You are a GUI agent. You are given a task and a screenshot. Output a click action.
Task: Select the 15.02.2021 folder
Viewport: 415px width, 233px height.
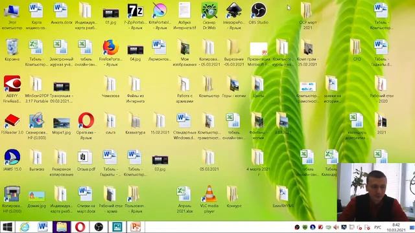160,121
